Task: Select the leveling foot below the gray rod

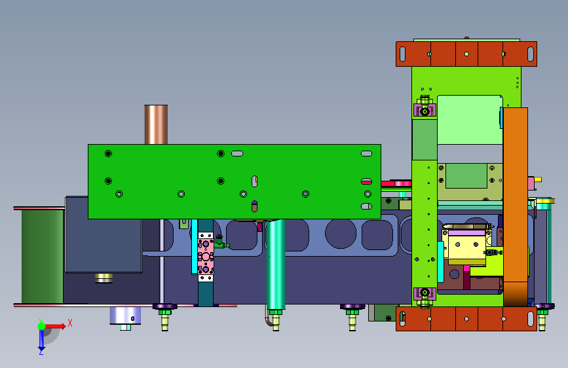Action: [165, 317]
